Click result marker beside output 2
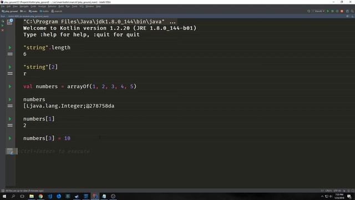This screenshot has width=355, height=200. [10, 125]
